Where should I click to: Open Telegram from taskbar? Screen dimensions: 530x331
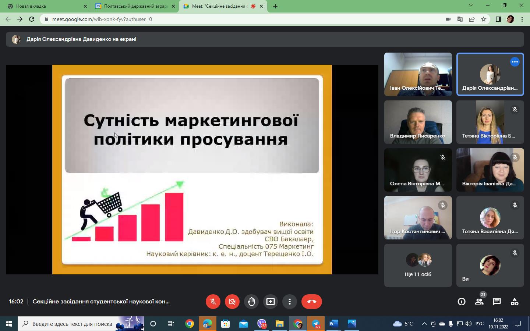coord(316,324)
